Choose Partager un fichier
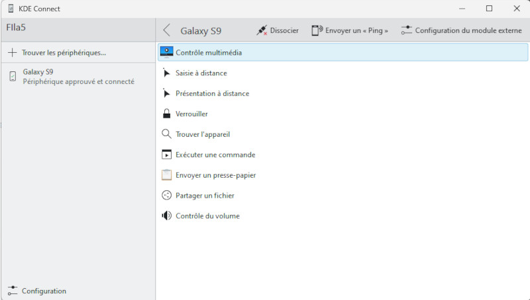The width and height of the screenshot is (530, 300). tap(343, 196)
